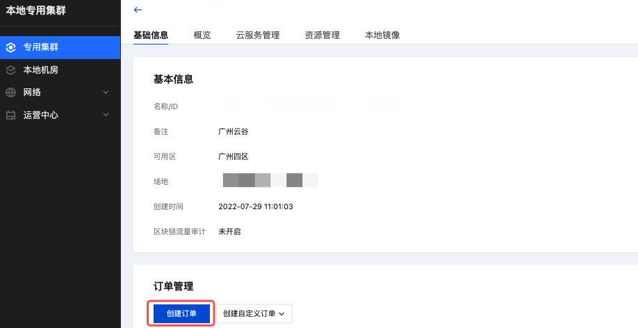Click the 专用集群 hexagon icon in sidebar
The width and height of the screenshot is (638, 328).
click(x=10, y=48)
